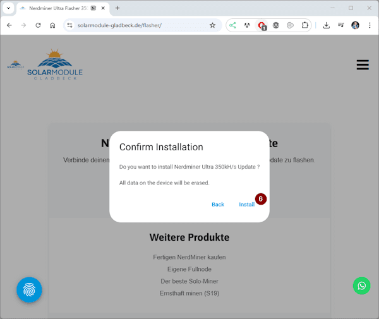This screenshot has width=379, height=319.
Task: Open the WhatsApp chat bubble
Action: (x=361, y=286)
